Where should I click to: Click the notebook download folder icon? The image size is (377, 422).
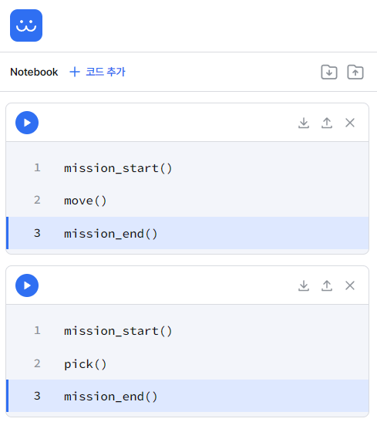click(329, 72)
